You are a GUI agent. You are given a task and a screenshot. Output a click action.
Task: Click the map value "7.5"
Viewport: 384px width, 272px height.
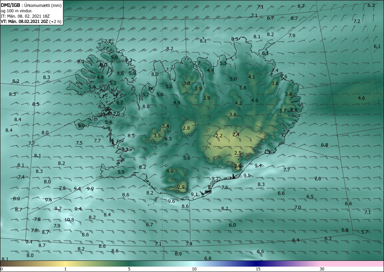point(79,143)
